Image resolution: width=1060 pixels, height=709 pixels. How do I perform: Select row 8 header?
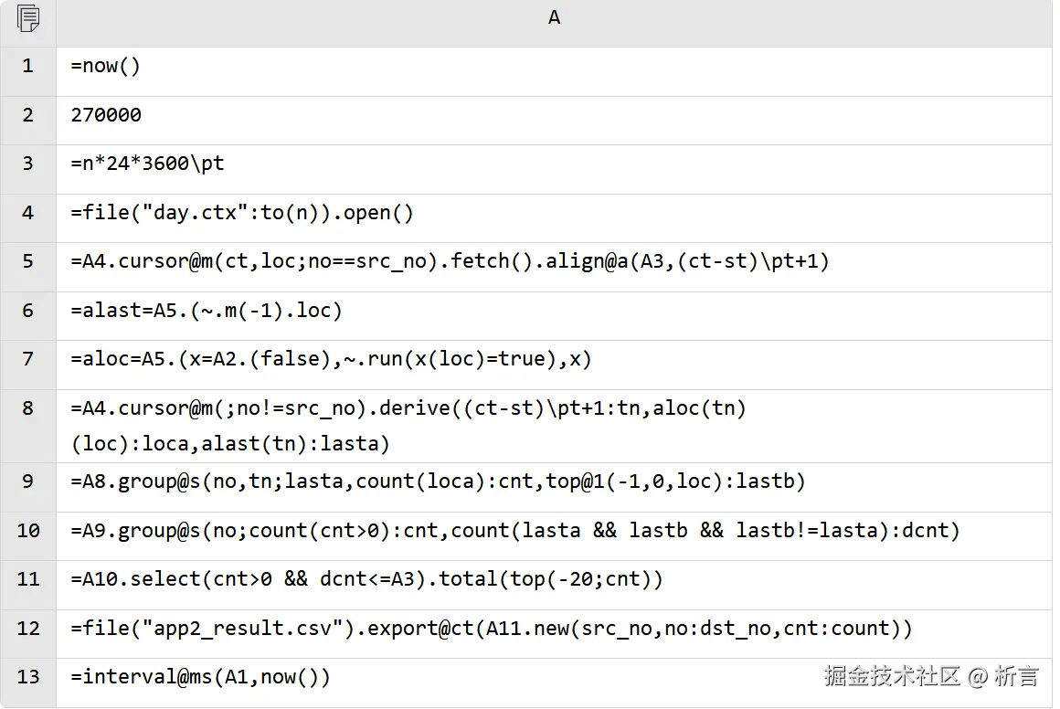[28, 408]
